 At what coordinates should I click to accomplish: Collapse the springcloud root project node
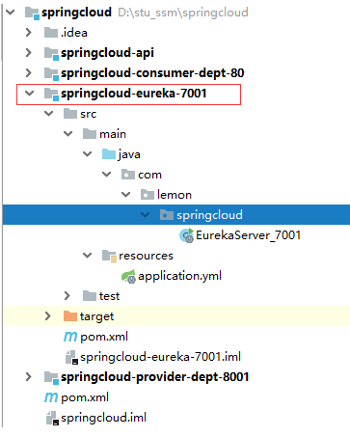coord(11,13)
